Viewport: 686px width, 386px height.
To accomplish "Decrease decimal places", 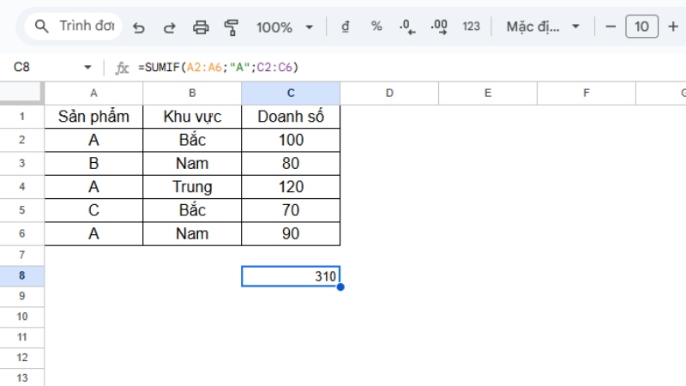I will click(407, 27).
